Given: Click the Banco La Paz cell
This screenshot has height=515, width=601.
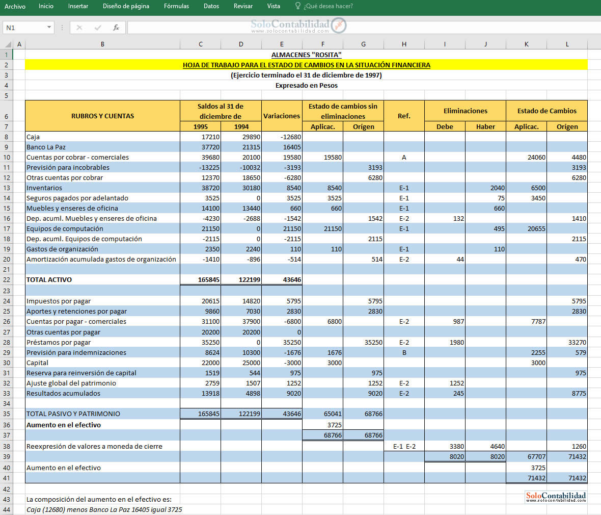Looking at the screenshot, I should point(102,147).
